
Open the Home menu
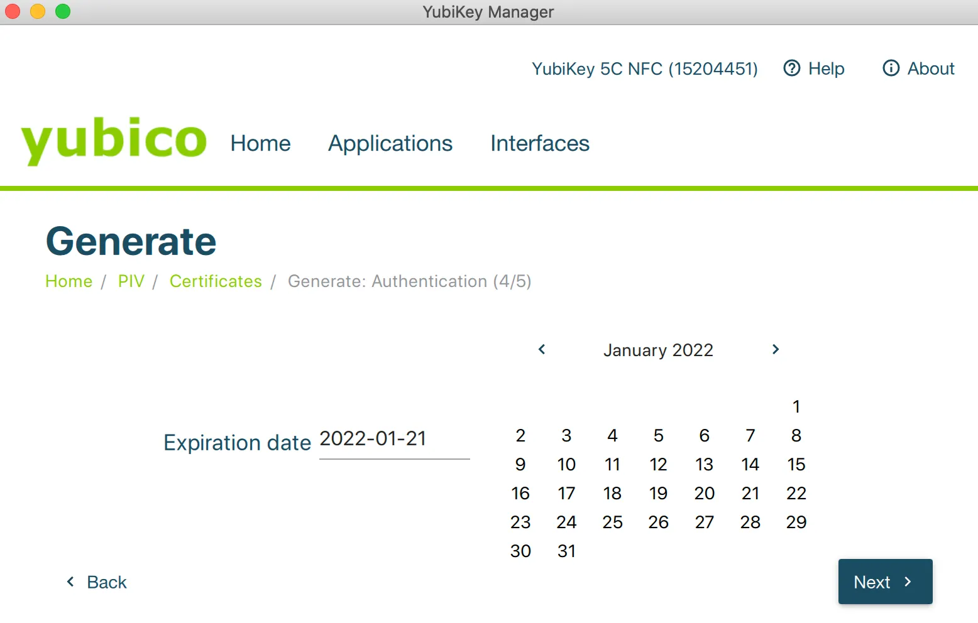click(260, 144)
